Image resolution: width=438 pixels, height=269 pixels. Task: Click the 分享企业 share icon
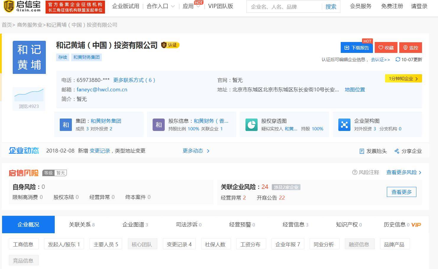click(x=397, y=151)
